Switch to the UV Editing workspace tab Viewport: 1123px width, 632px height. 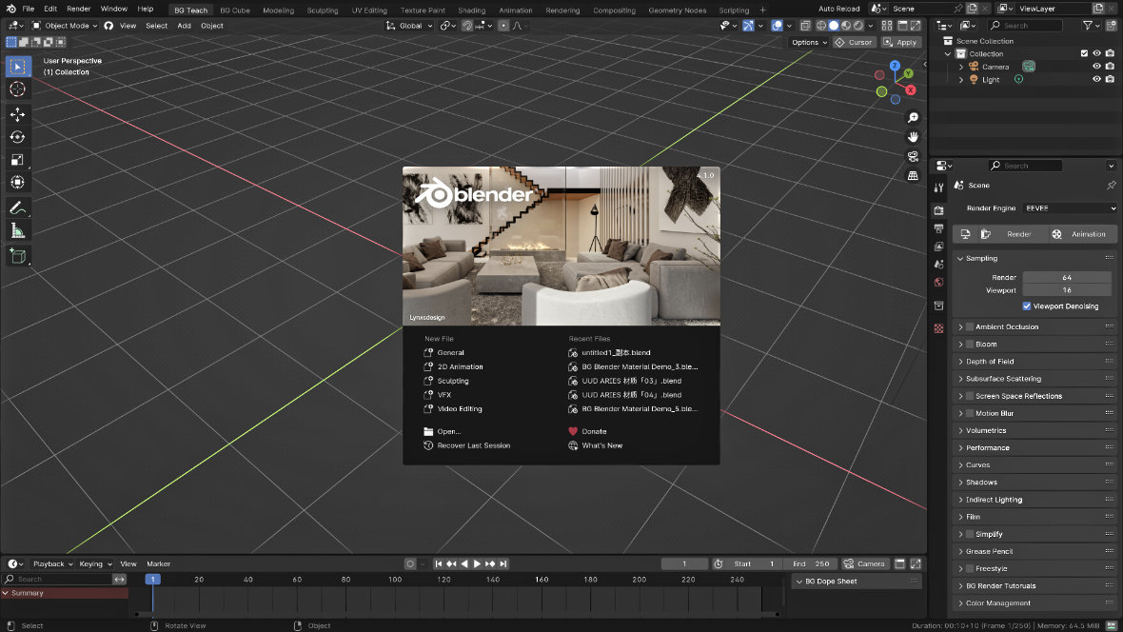[x=369, y=10]
